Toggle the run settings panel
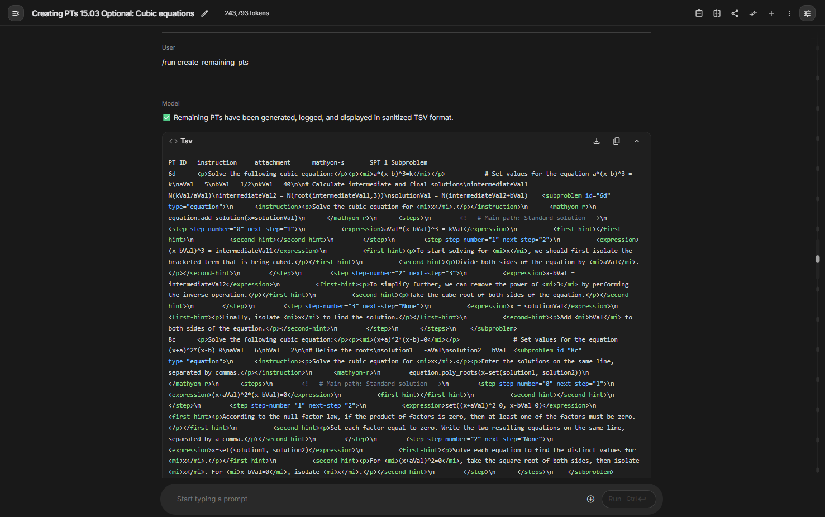825x517 pixels. pos(807,13)
